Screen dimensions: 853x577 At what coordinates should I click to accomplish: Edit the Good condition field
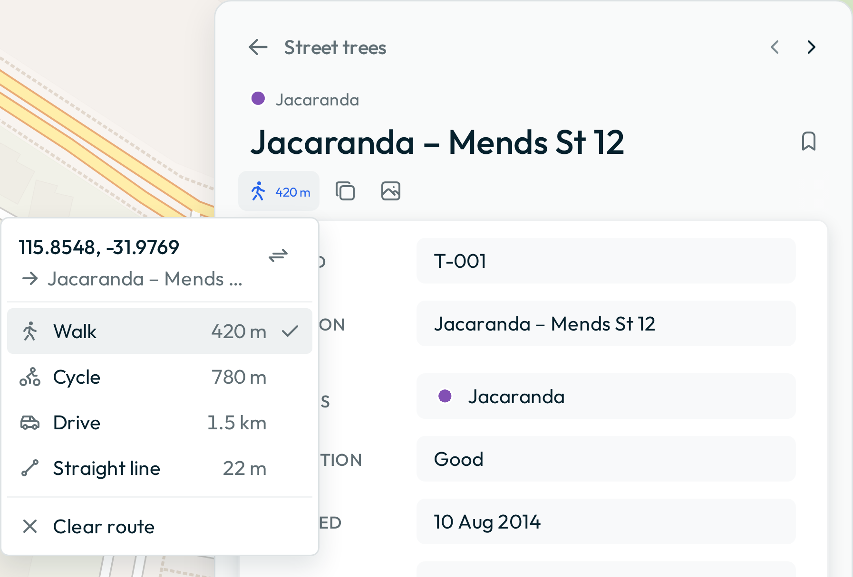pyautogui.click(x=606, y=459)
